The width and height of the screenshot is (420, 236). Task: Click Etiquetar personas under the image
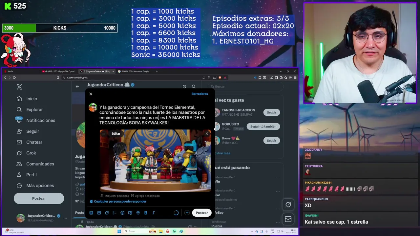pyautogui.click(x=115, y=196)
